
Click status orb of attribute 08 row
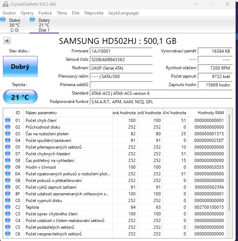[x=8, y=160]
